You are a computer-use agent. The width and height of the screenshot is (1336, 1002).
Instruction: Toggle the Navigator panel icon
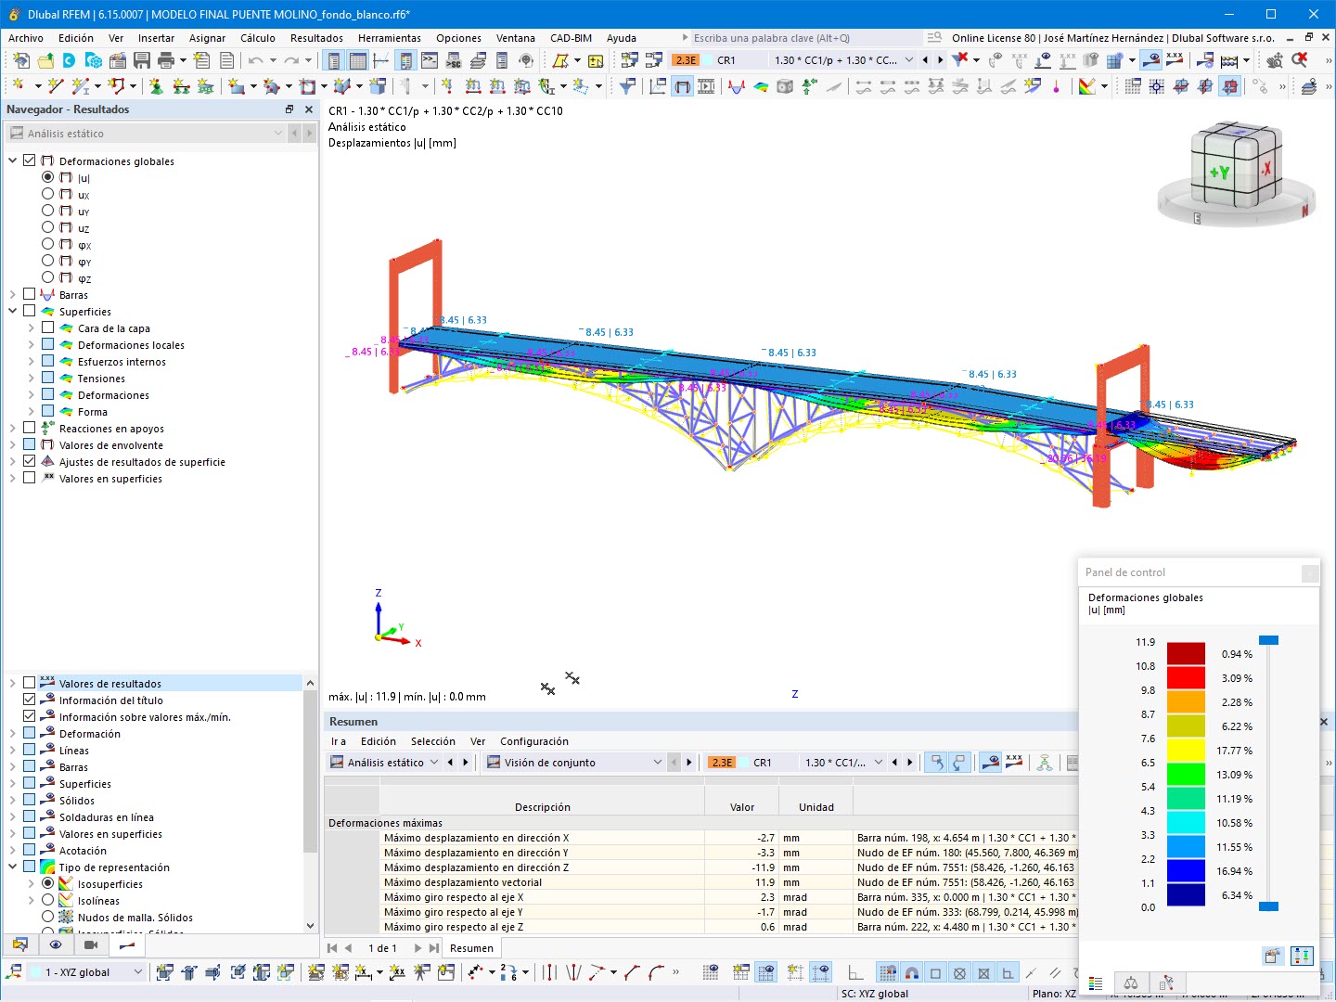tap(334, 60)
